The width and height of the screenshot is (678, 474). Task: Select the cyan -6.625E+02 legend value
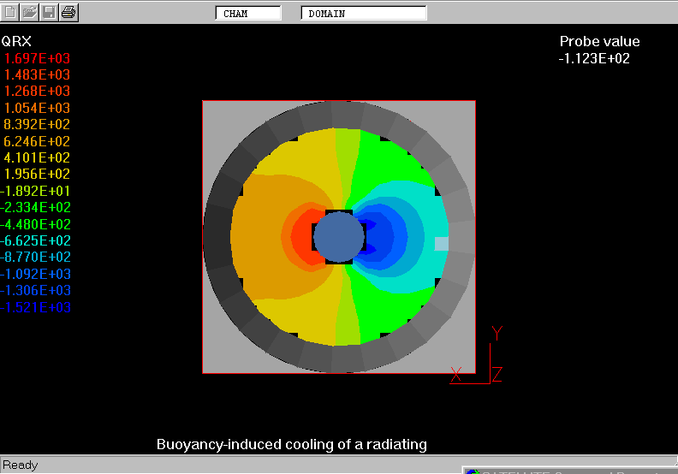click(36, 241)
